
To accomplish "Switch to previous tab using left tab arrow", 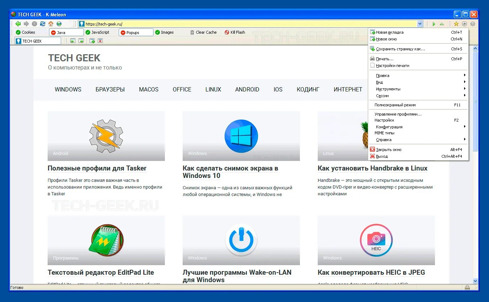I will 72,41.
